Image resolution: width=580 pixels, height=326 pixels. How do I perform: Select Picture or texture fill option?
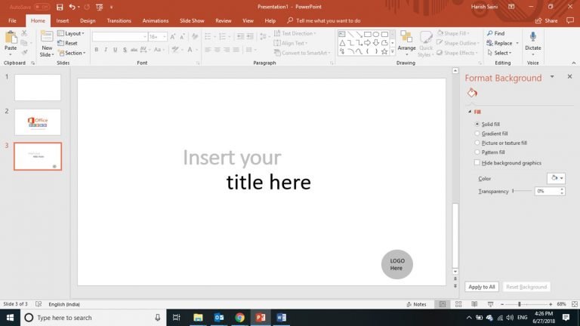pos(477,143)
